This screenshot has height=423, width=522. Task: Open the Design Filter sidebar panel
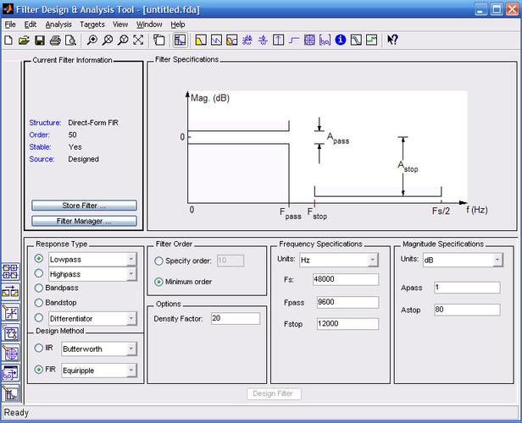(11, 393)
